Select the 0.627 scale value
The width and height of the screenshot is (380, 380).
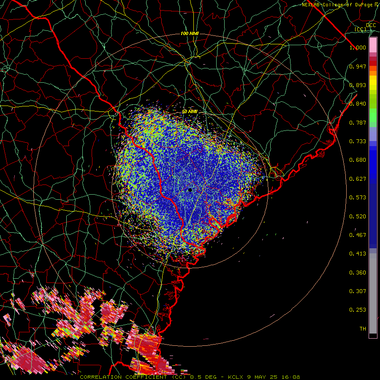click(358, 179)
